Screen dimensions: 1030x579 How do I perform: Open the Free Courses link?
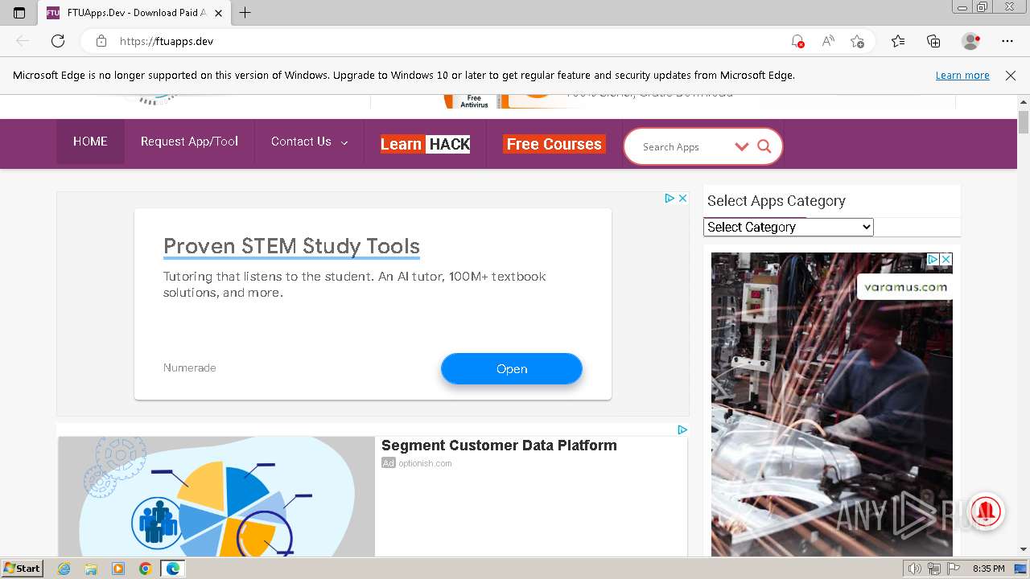point(554,144)
